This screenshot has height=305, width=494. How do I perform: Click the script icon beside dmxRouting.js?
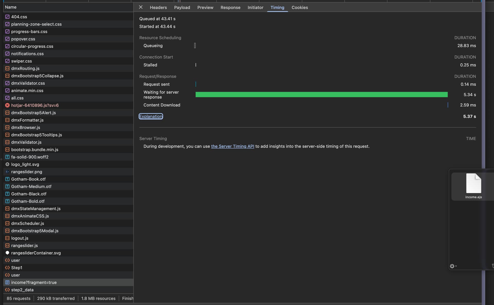point(7,68)
